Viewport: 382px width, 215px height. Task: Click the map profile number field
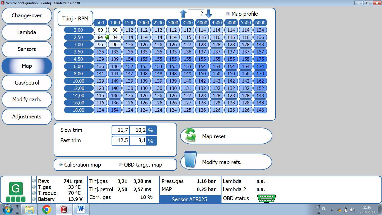tap(196, 13)
